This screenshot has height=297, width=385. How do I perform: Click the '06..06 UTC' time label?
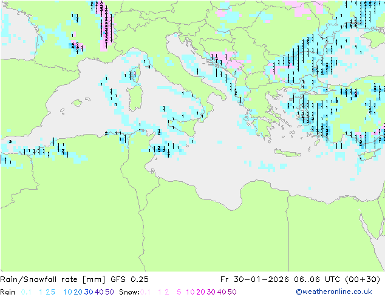point(317,279)
